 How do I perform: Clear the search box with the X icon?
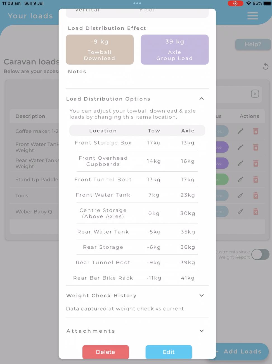pyautogui.click(x=255, y=94)
